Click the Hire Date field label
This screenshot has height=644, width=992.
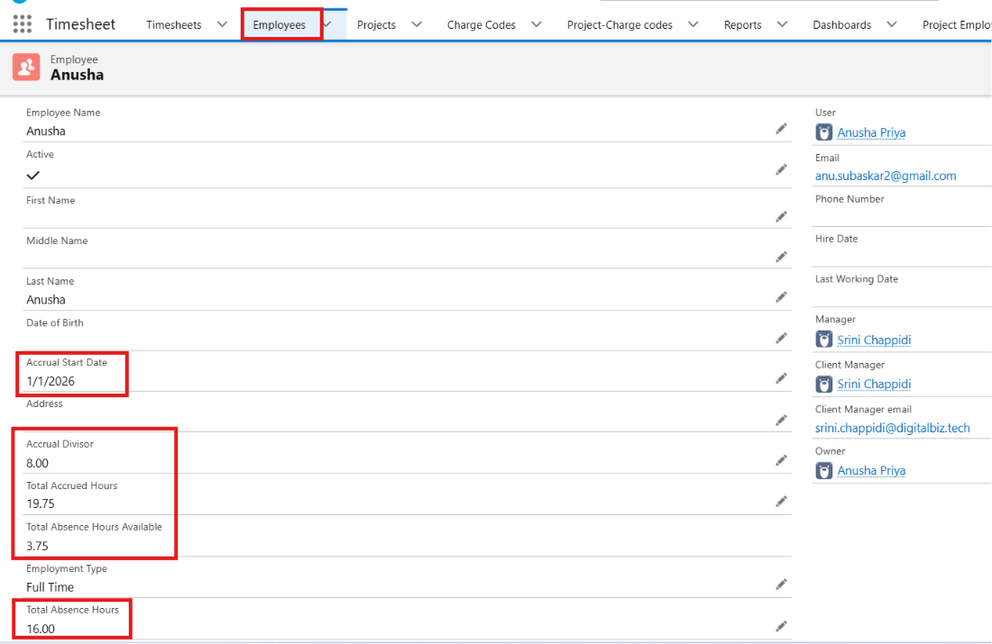click(836, 239)
